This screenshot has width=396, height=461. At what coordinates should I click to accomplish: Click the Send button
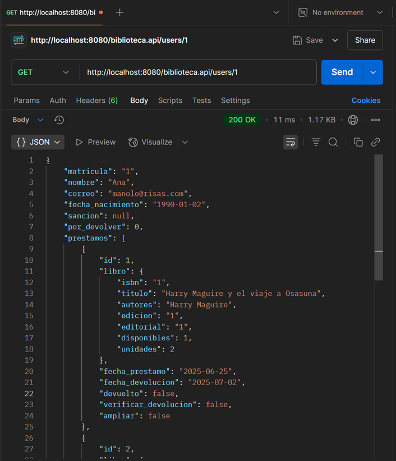[x=342, y=72]
